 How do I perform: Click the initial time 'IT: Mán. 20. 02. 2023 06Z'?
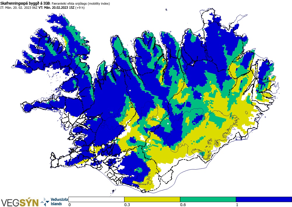[19, 8]
